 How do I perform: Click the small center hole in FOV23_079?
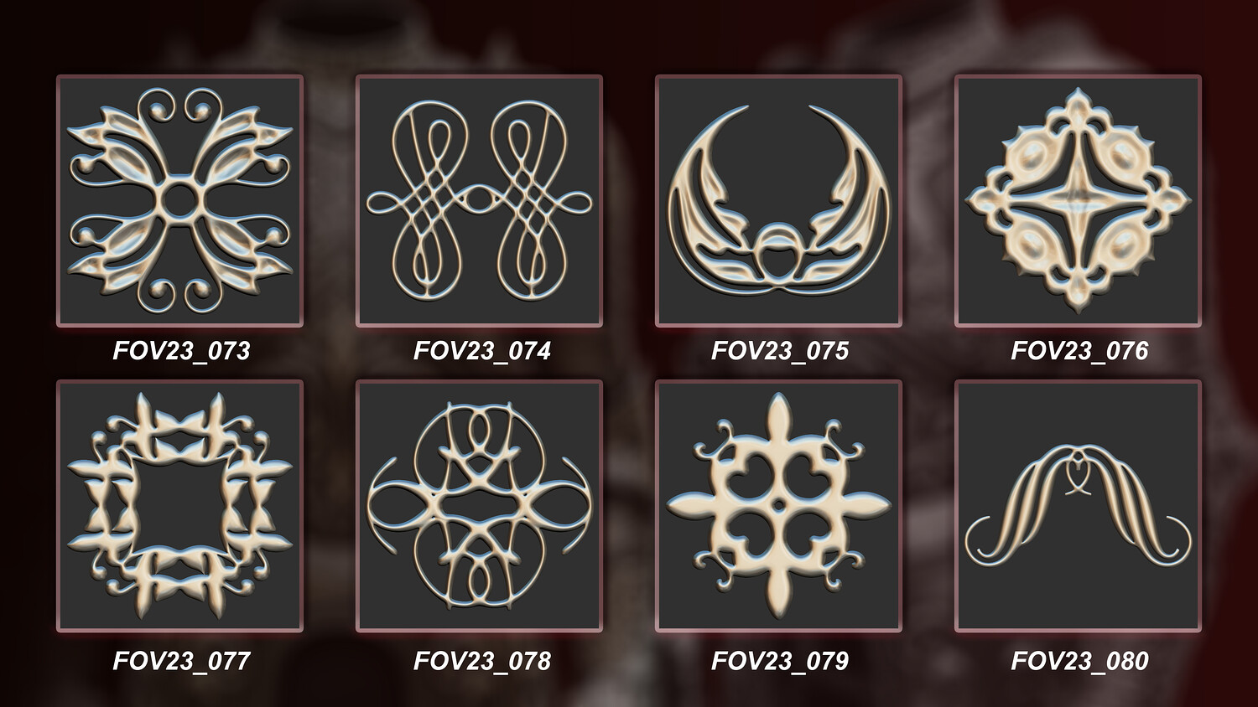tap(779, 504)
